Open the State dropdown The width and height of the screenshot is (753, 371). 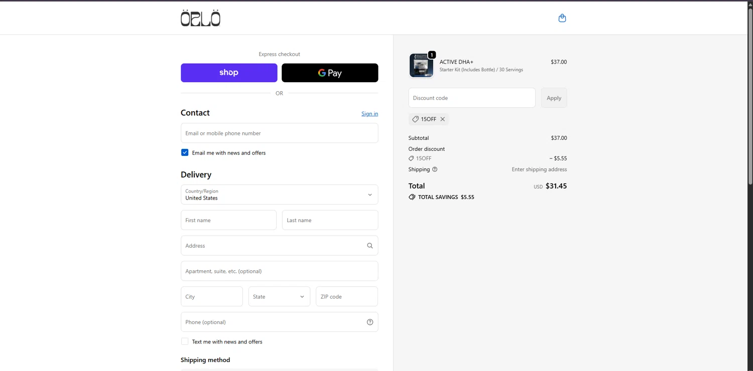(279, 297)
